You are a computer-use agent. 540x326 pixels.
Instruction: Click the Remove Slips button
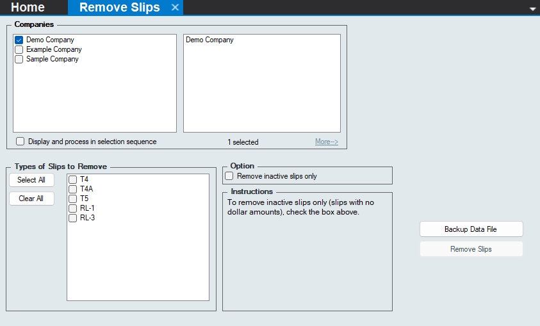pos(471,249)
